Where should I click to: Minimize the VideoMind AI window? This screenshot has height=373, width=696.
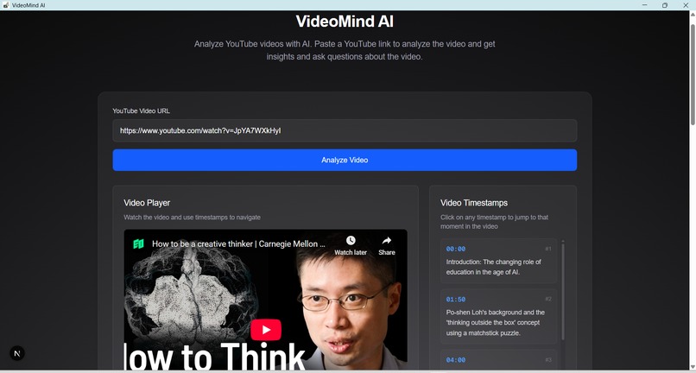pos(644,5)
